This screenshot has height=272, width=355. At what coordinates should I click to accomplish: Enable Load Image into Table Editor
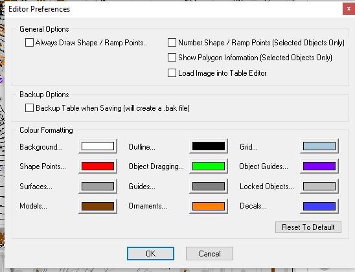[172, 73]
